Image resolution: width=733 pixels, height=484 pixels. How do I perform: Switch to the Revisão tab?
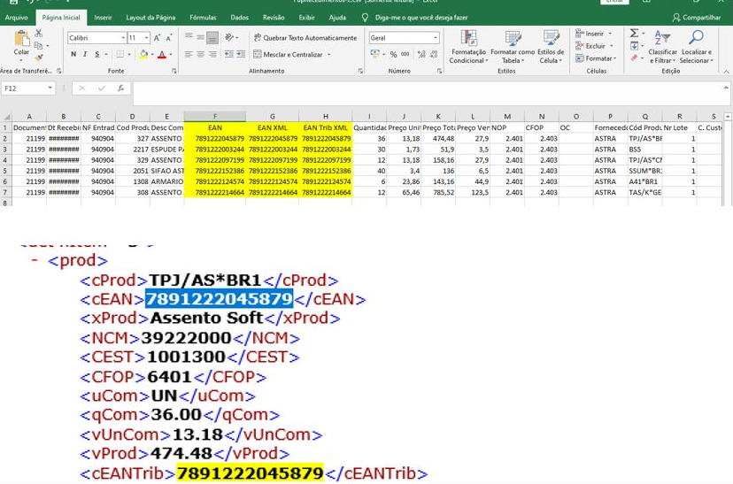pos(274,18)
